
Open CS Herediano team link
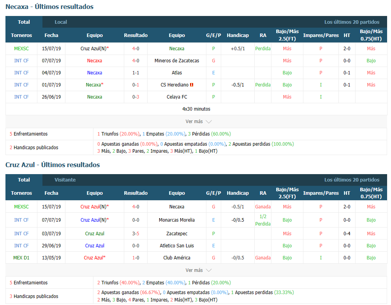(174, 85)
